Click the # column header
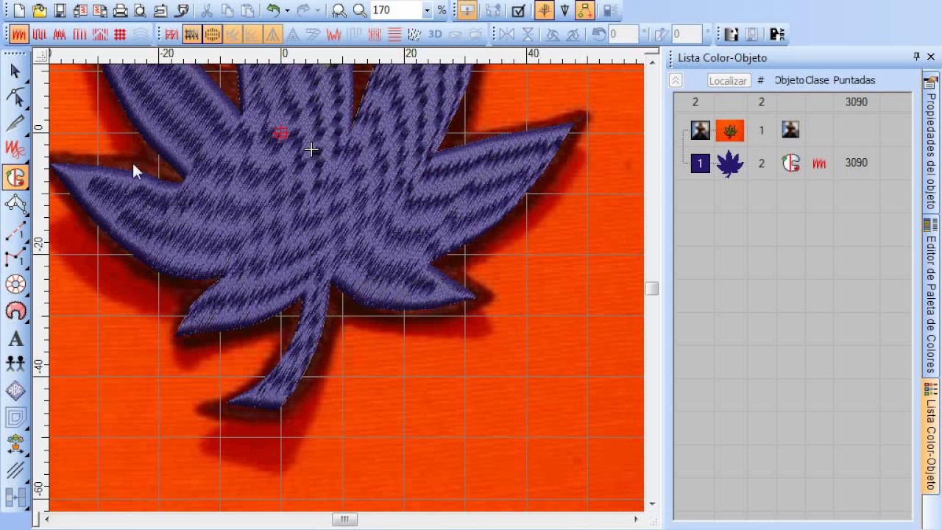The height and width of the screenshot is (530, 942). (761, 80)
